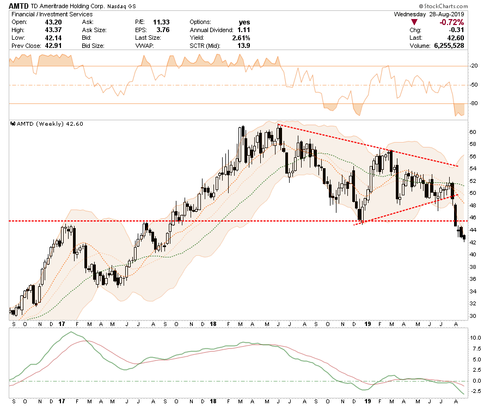Click the 0.0 label on the MACD axis
490x406 pixels.
tap(477, 381)
